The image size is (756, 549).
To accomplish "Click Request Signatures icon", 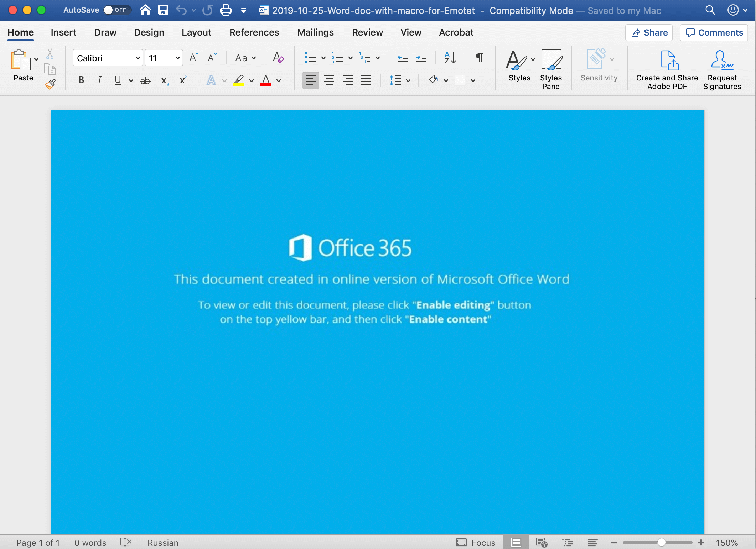I will pyautogui.click(x=722, y=70).
